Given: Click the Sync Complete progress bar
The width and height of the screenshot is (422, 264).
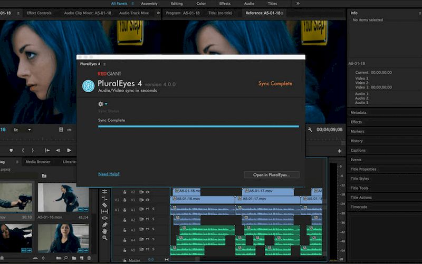Looking at the screenshot, I should click(x=198, y=126).
